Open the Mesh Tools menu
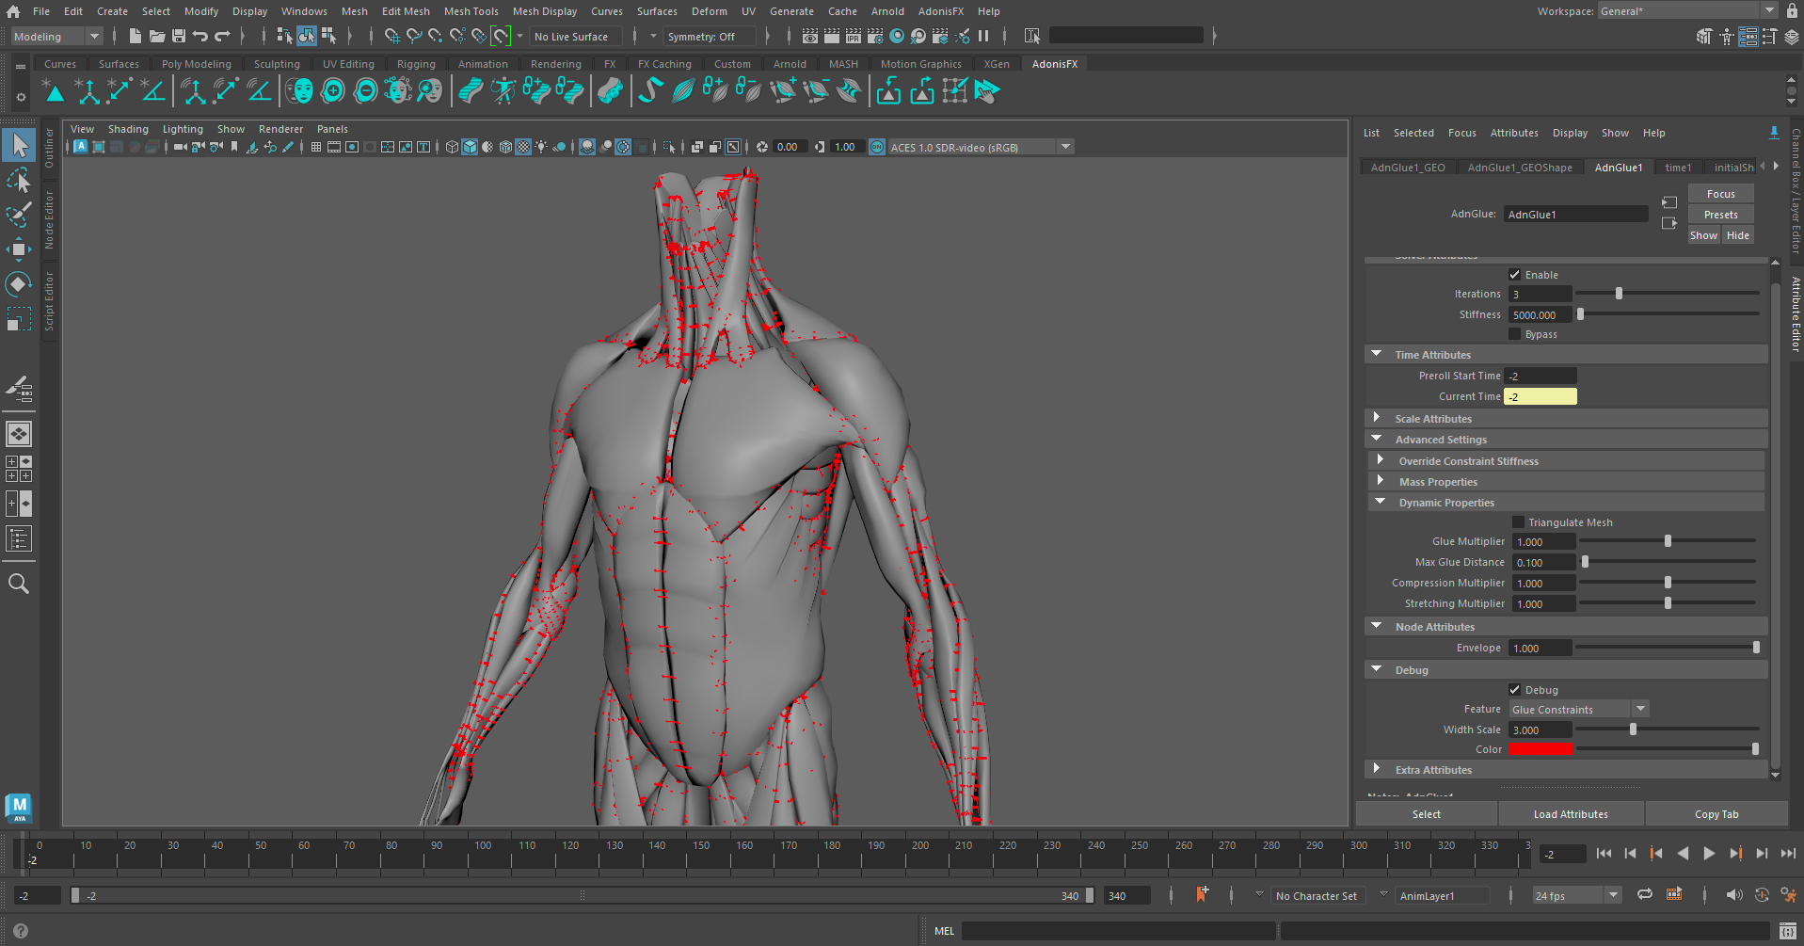The width and height of the screenshot is (1804, 946). (471, 11)
